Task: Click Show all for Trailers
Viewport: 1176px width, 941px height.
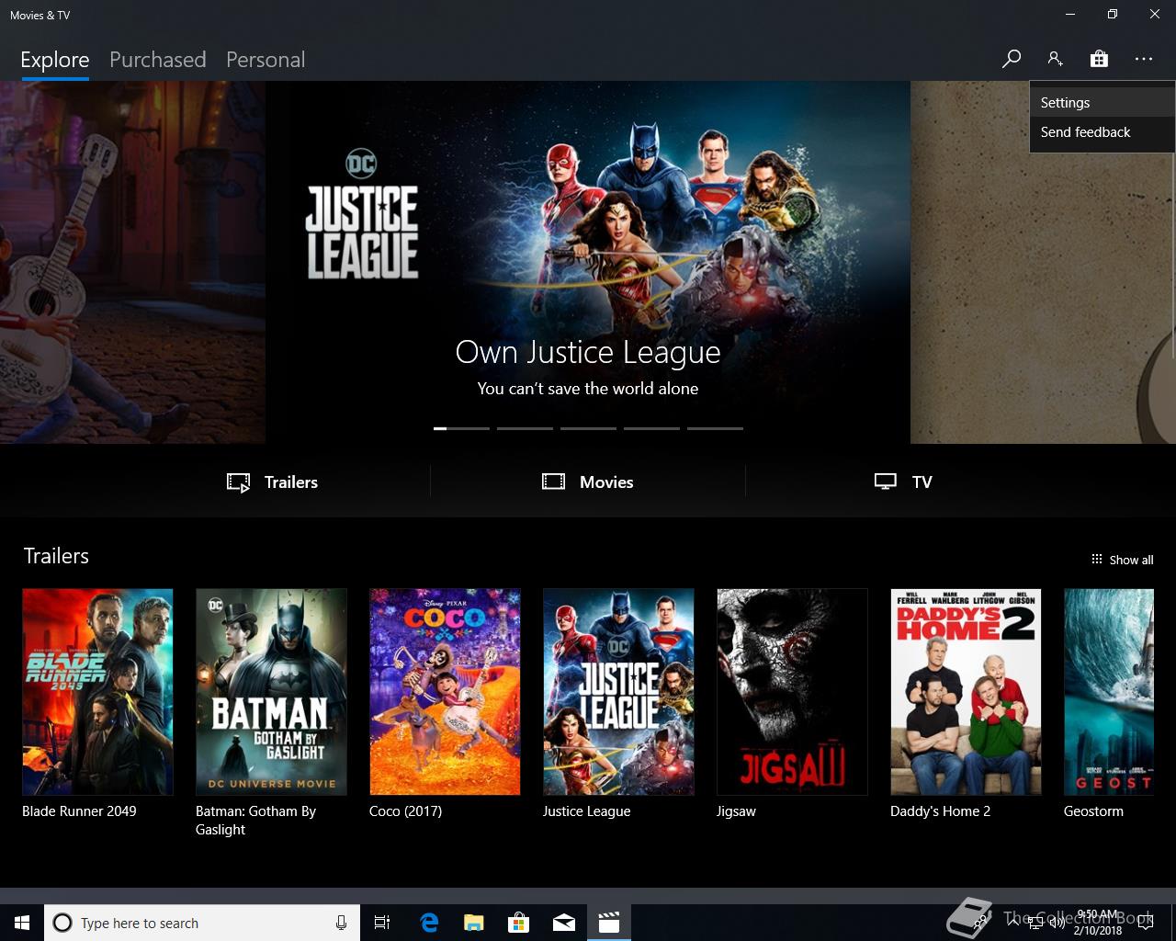Action: (1122, 560)
